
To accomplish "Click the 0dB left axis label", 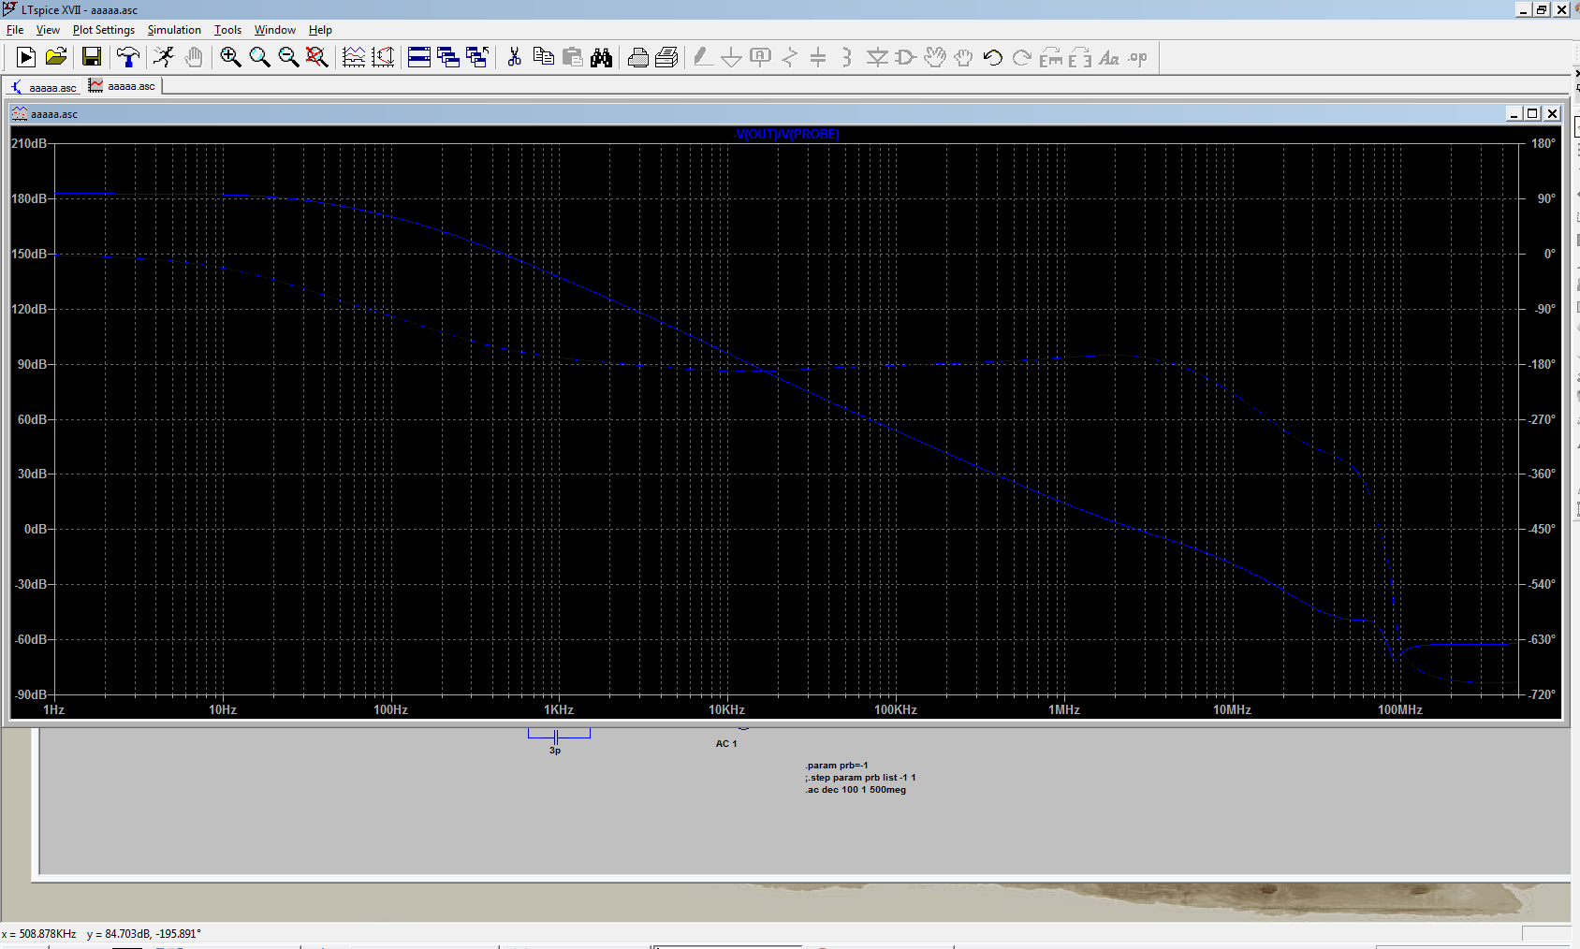I will click(x=36, y=529).
